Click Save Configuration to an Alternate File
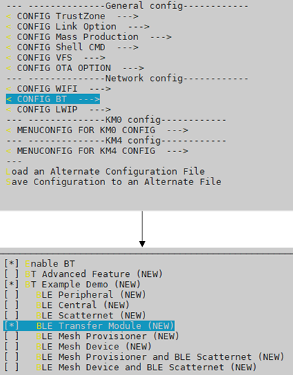293x375 pixels. [113, 182]
